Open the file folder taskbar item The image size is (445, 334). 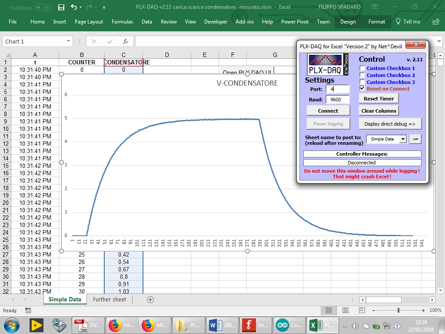[x=189, y=325]
